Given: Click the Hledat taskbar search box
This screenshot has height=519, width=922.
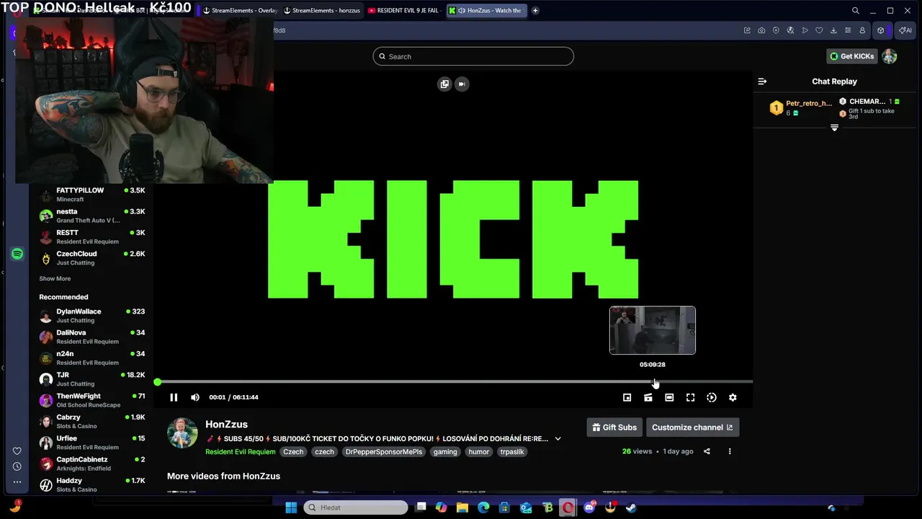Looking at the screenshot, I should pyautogui.click(x=356, y=507).
